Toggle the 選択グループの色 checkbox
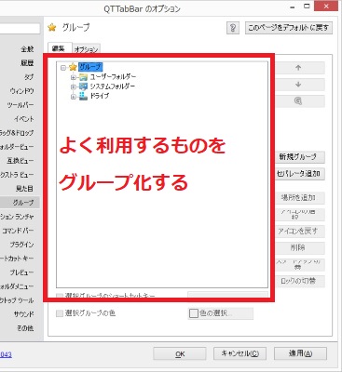The image size is (342, 372). pyautogui.click(x=60, y=313)
